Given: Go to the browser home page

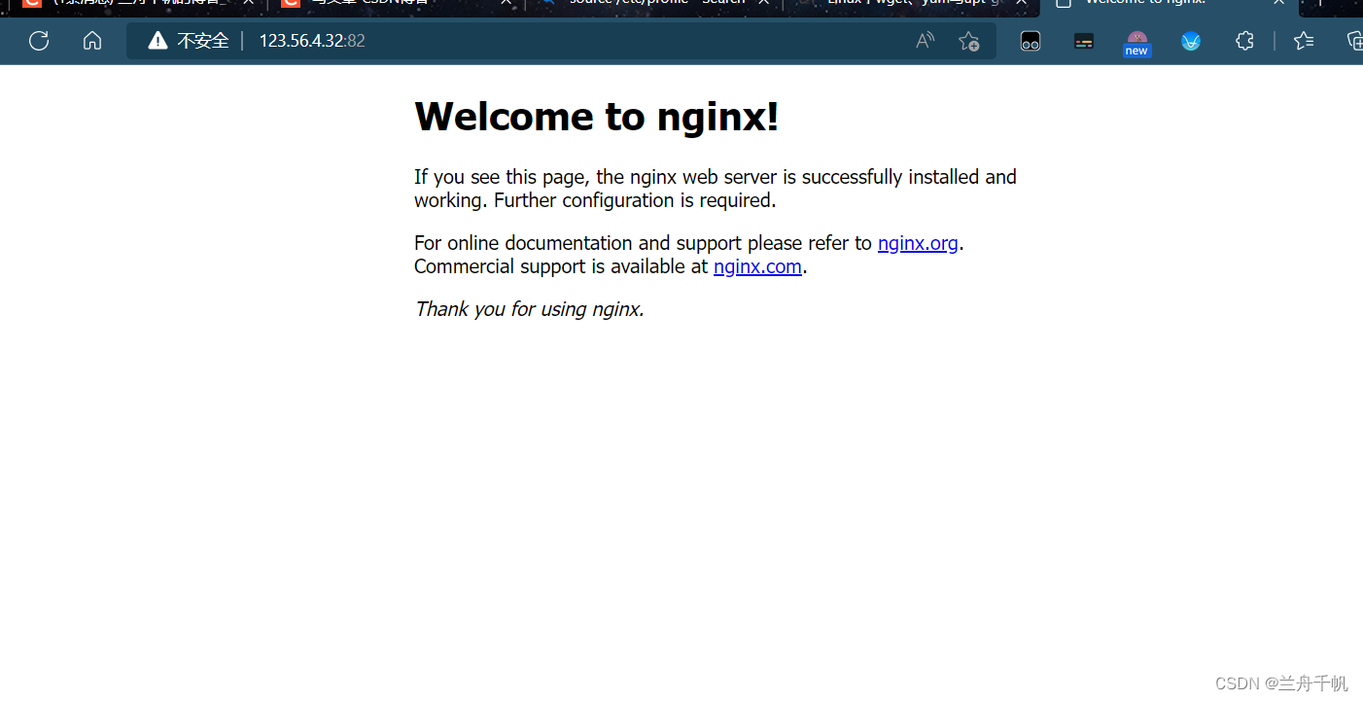Looking at the screenshot, I should pyautogui.click(x=92, y=41).
